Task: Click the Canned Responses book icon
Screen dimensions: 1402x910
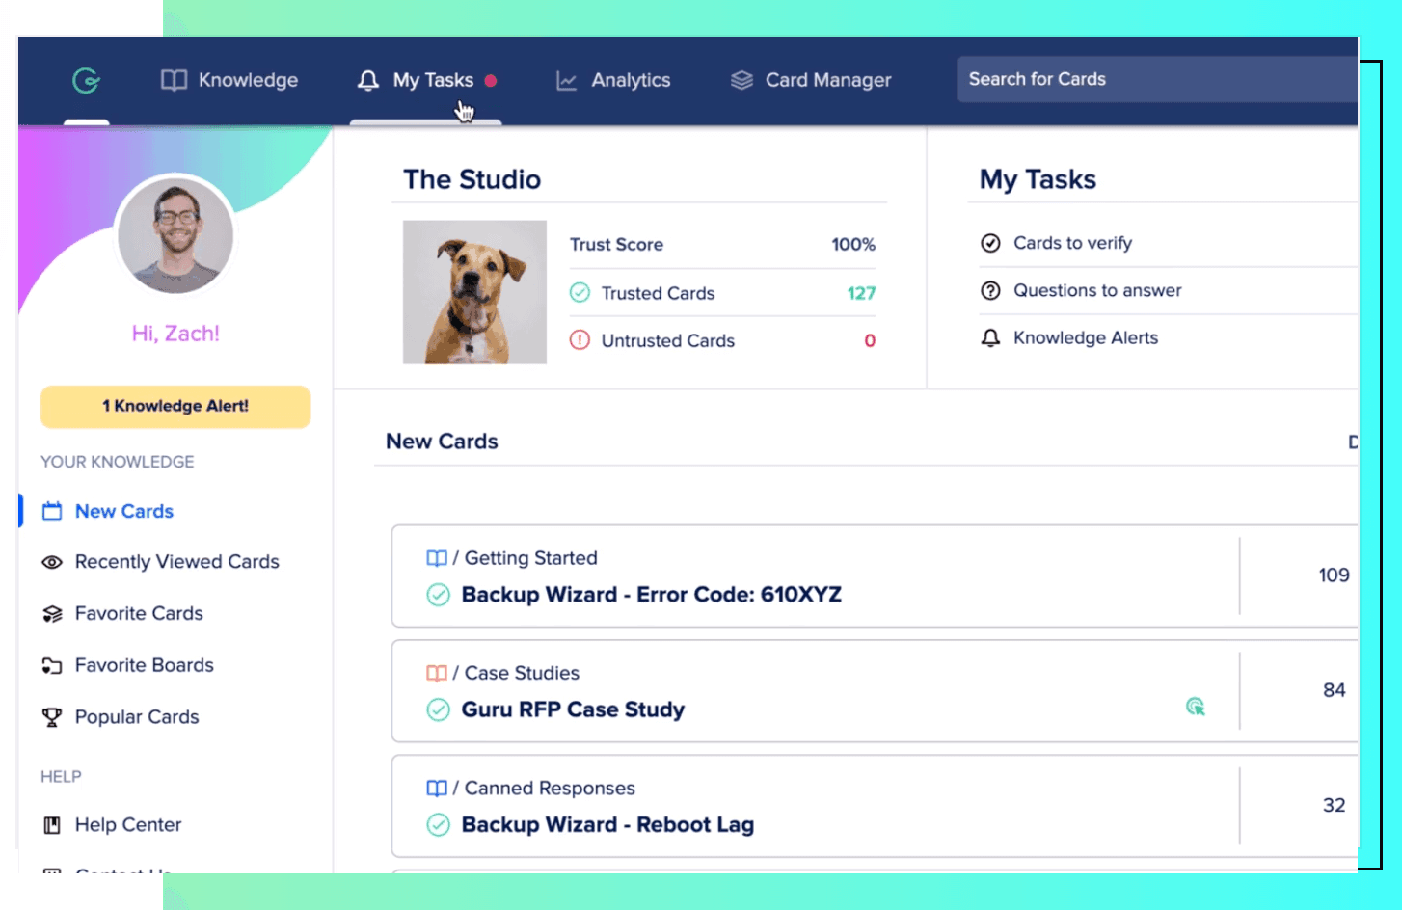Action: pyautogui.click(x=437, y=789)
